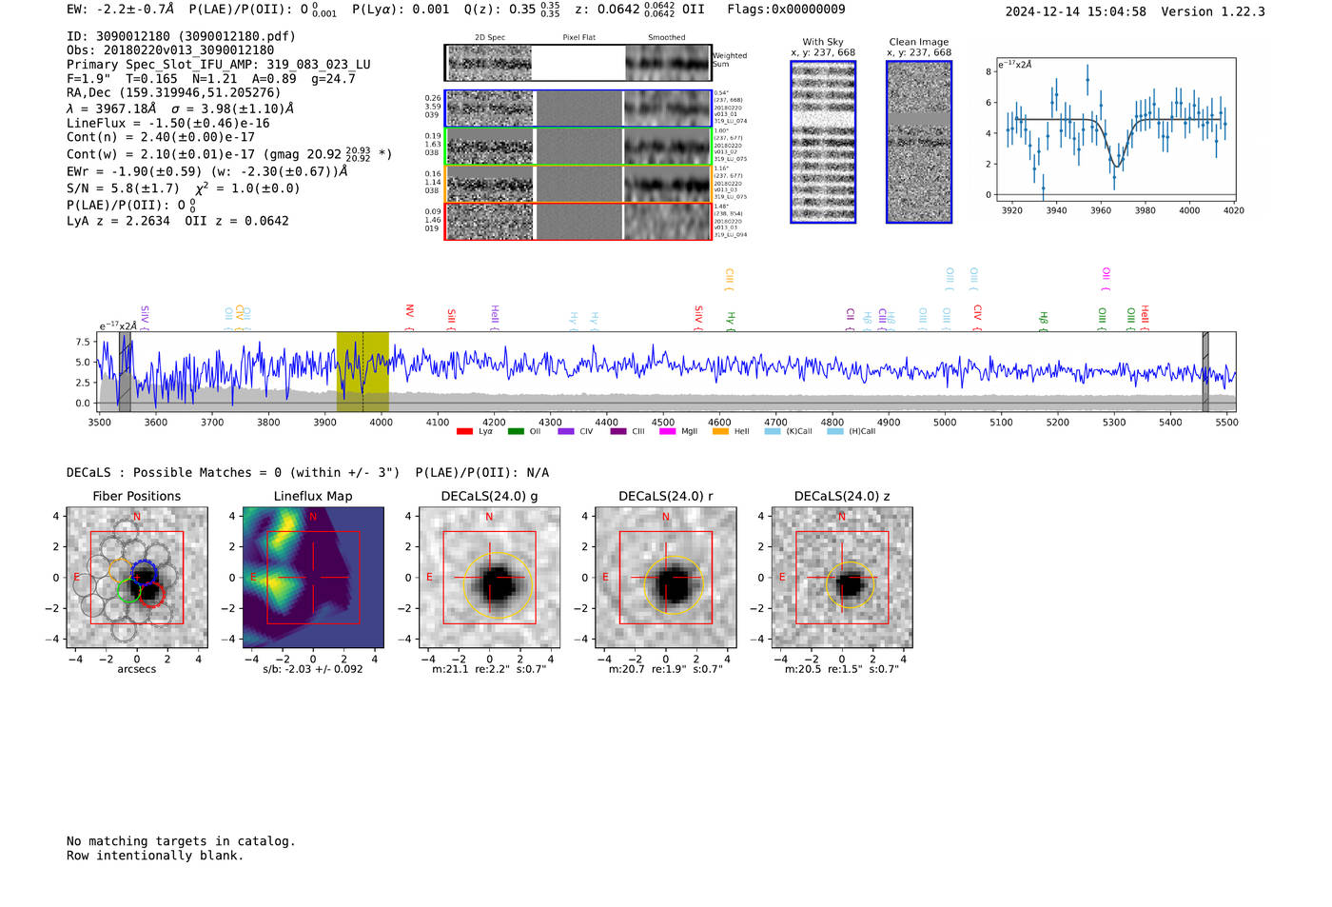
Task: Click the Lyα red legend swatch
Action: (464, 431)
